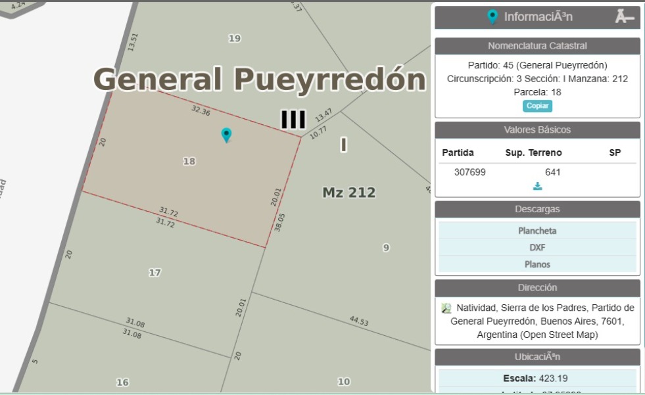Collapse the Valores Básicos section header
This screenshot has width=645, height=395.
coord(537,129)
